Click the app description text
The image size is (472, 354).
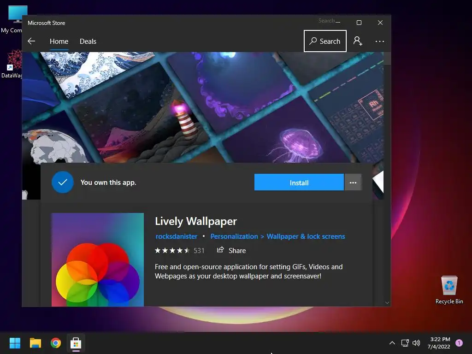click(248, 271)
